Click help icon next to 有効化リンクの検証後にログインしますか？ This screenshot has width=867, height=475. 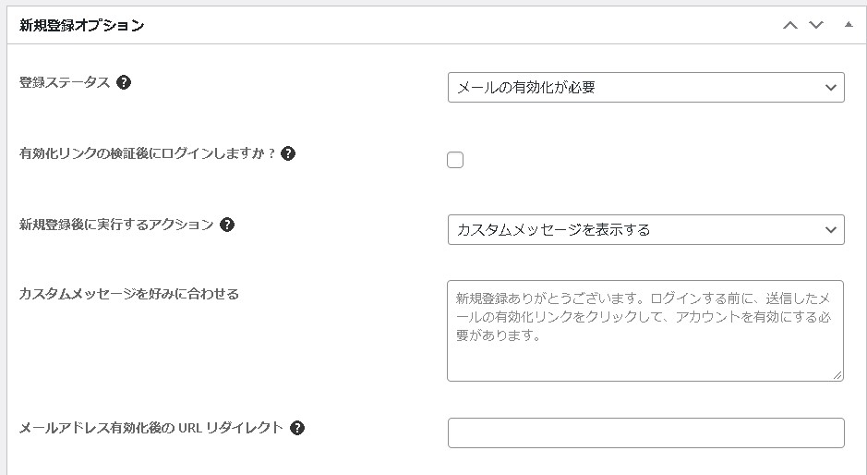(288, 153)
